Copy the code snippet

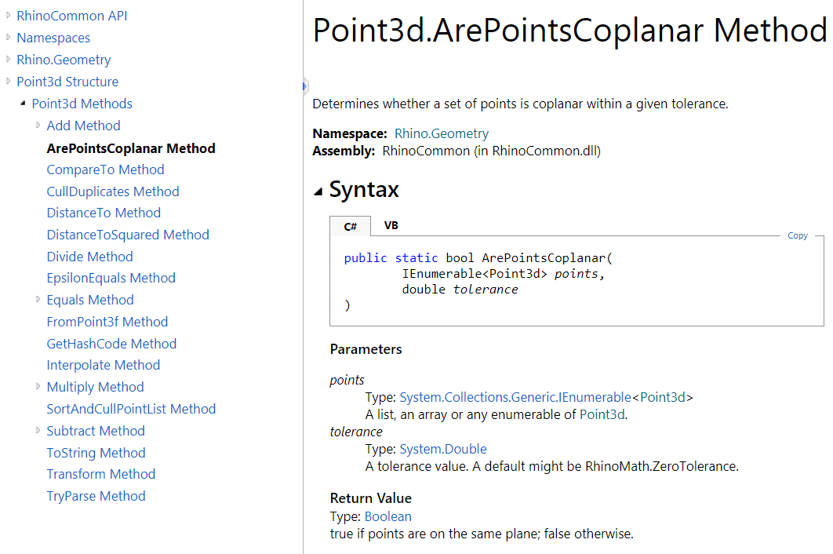[x=797, y=235]
